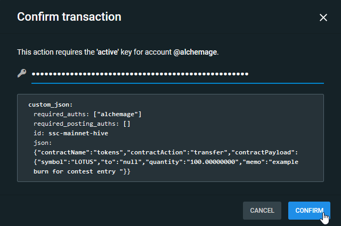Screen dimensions: 341x226
Task: Click the required_auths line showing alchemage
Action: [87, 114]
